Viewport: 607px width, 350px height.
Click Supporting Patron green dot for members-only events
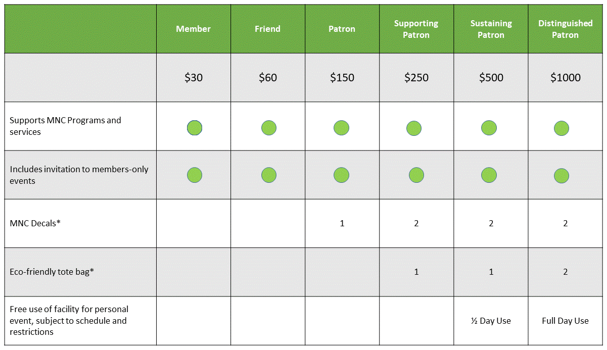click(416, 176)
